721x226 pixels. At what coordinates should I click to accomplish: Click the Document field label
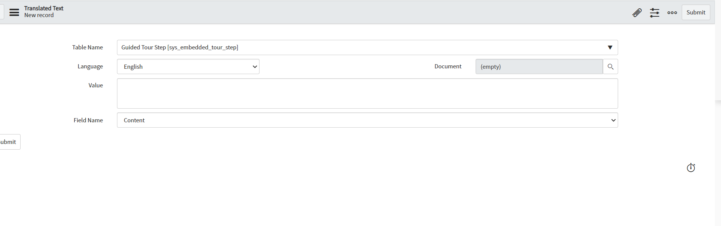(448, 66)
